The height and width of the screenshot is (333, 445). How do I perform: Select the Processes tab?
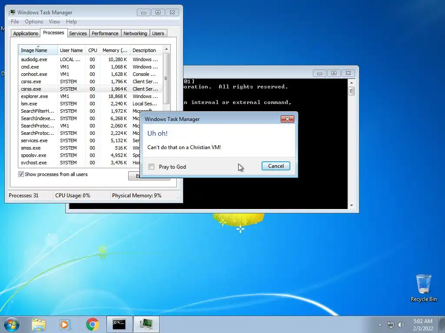pos(53,33)
